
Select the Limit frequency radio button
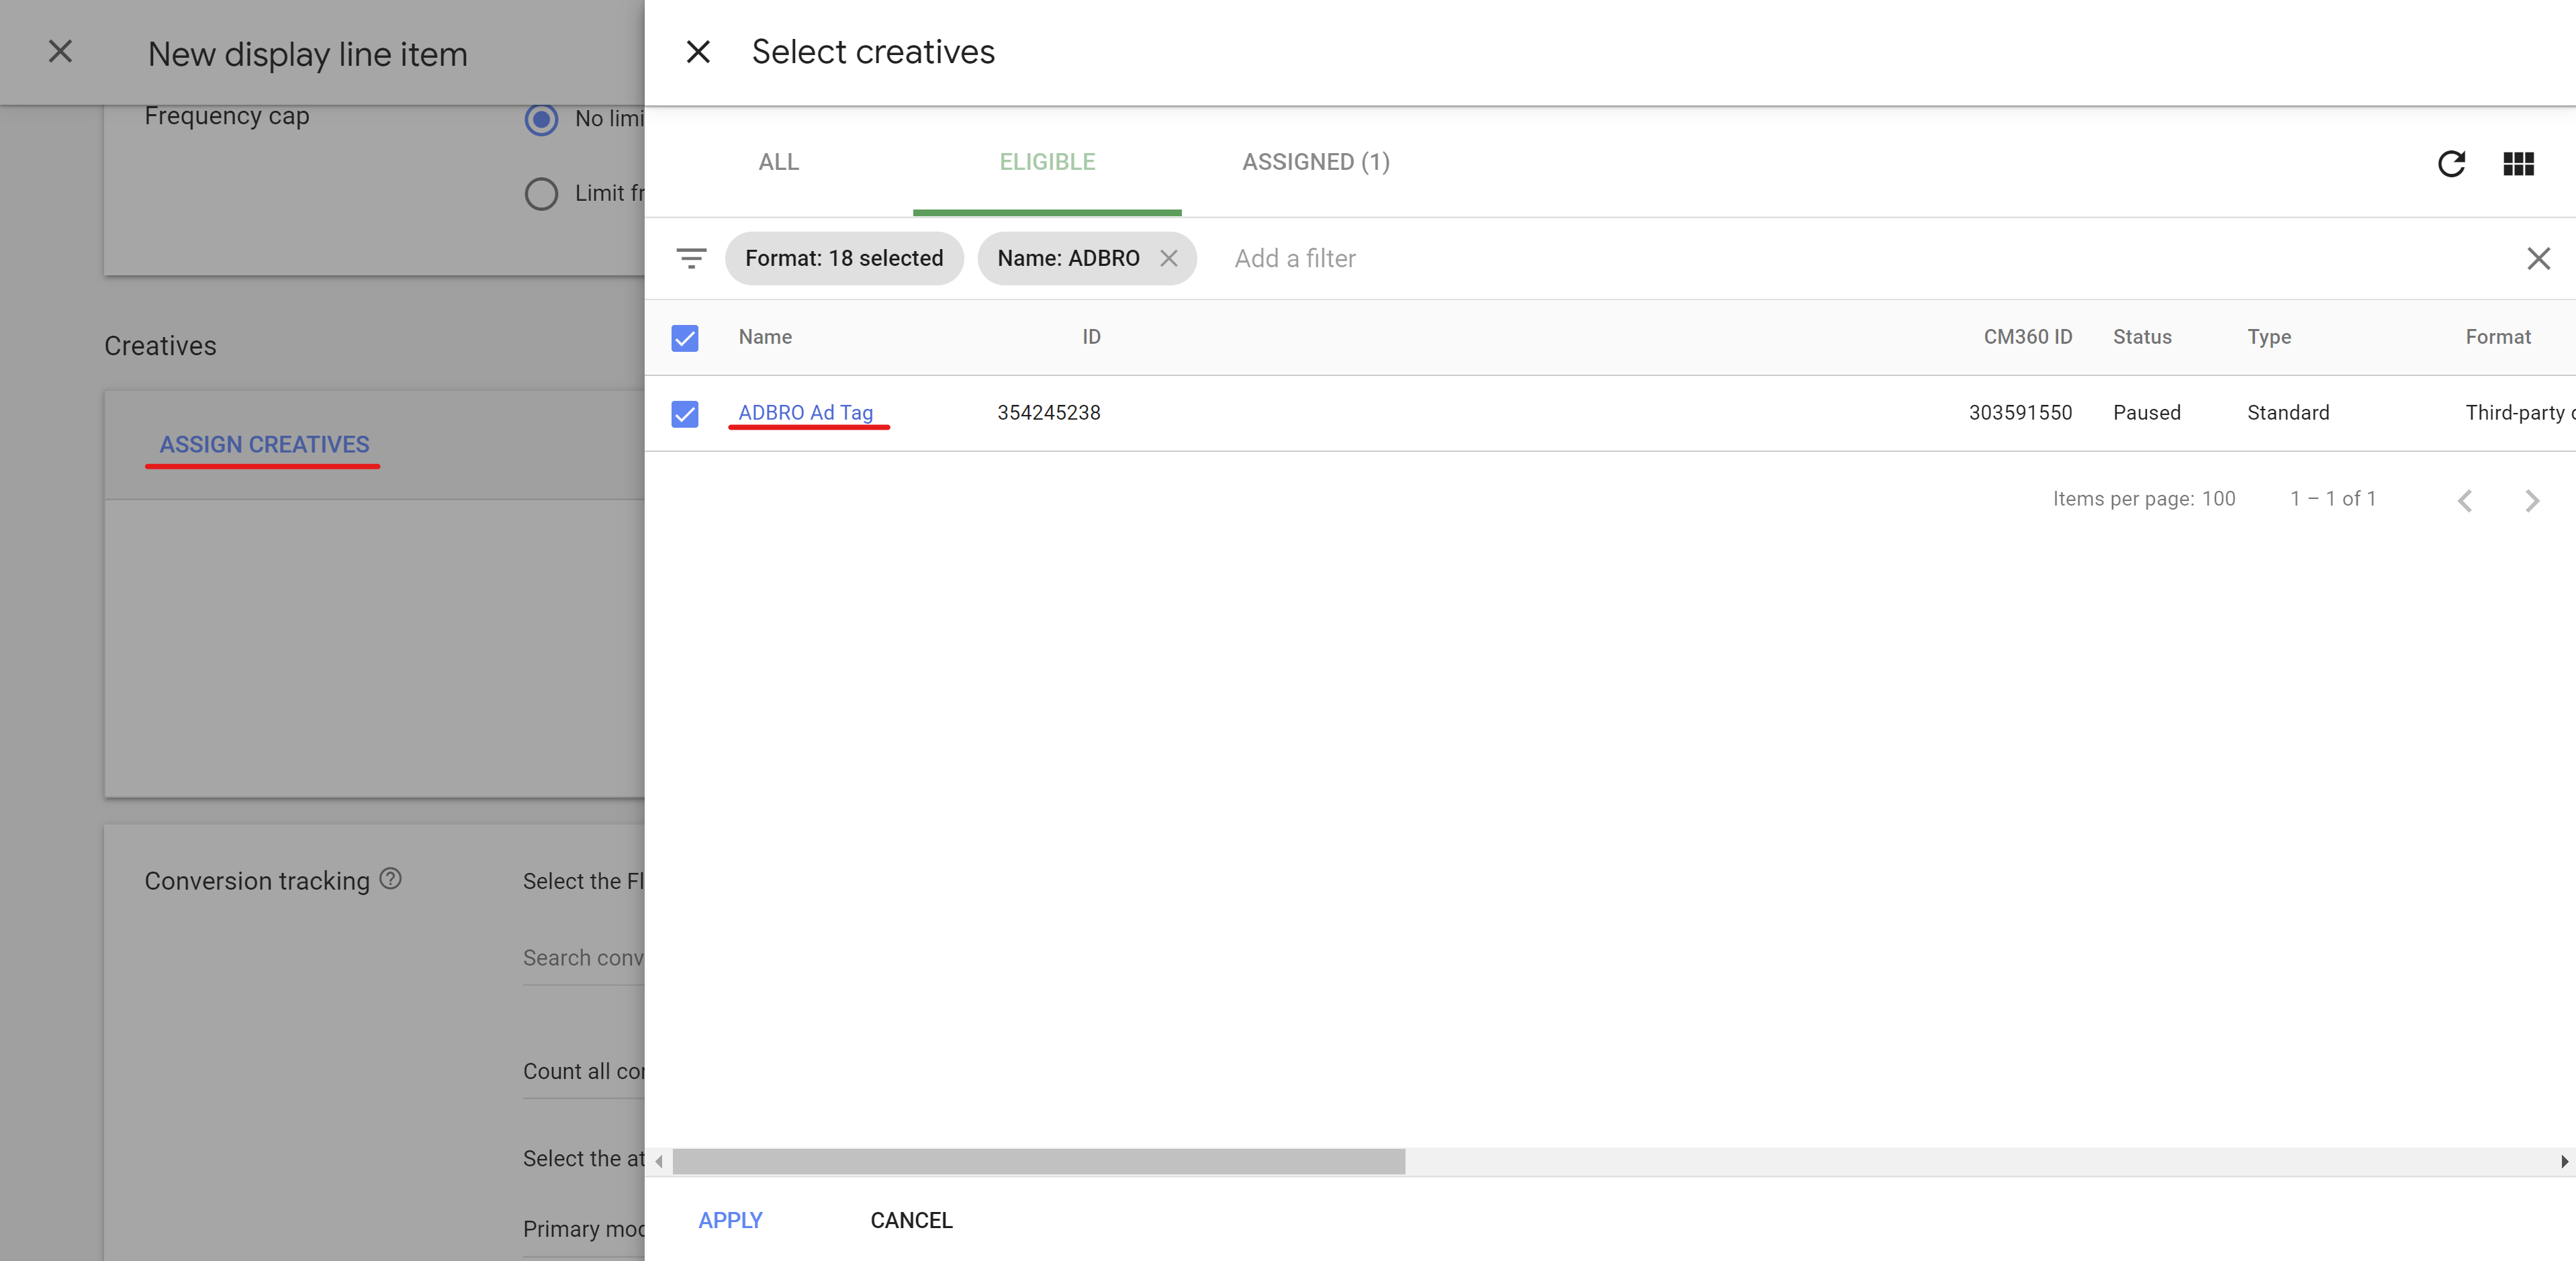pos(541,193)
